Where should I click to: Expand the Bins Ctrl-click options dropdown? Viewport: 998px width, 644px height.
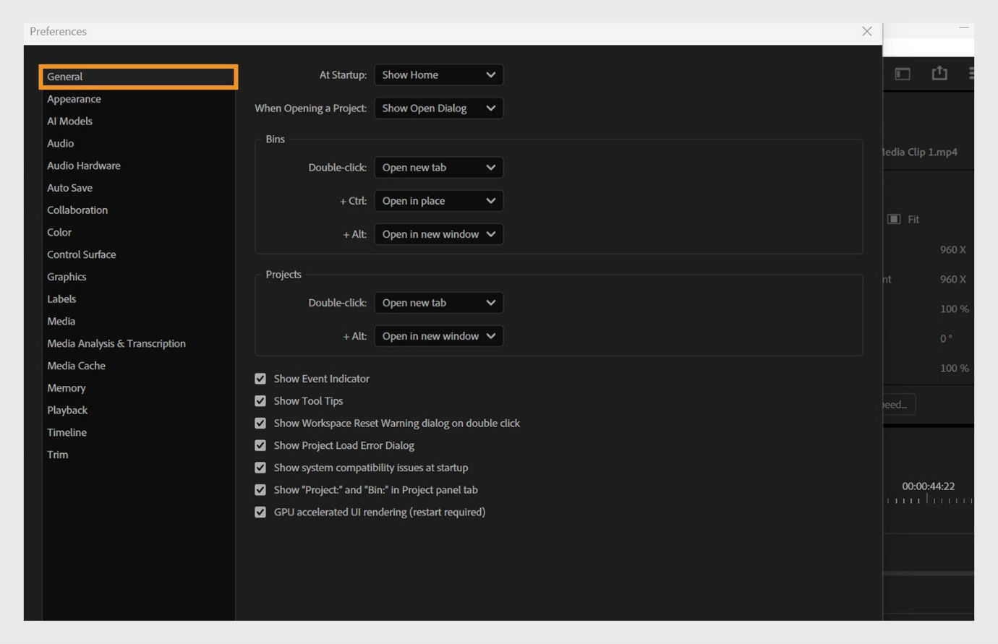pos(438,200)
